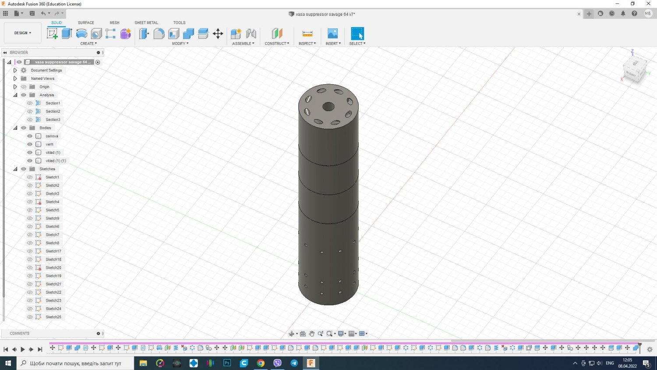
Task: Switch to the MESH tab
Action: pyautogui.click(x=114, y=22)
